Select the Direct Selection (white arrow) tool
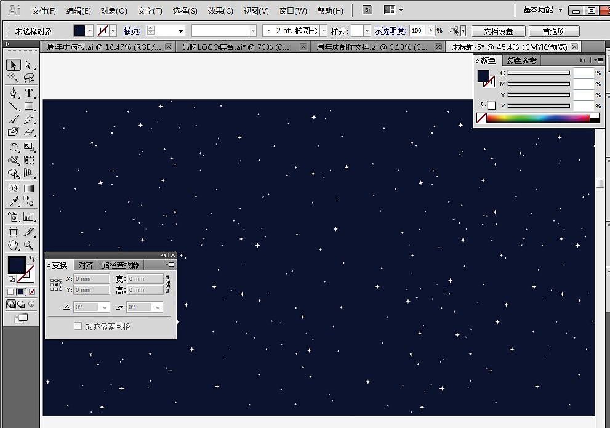The image size is (610, 428). pos(29,65)
